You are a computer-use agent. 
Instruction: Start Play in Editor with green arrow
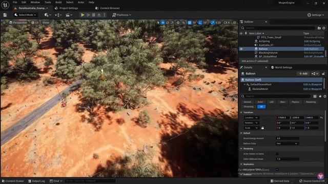click(83, 15)
